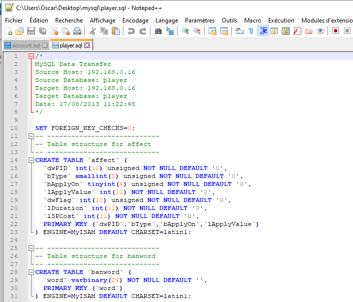Collapse the CREATE TABLE affect fold
This screenshot has width=353, height=302.
pyautogui.click(x=31, y=160)
